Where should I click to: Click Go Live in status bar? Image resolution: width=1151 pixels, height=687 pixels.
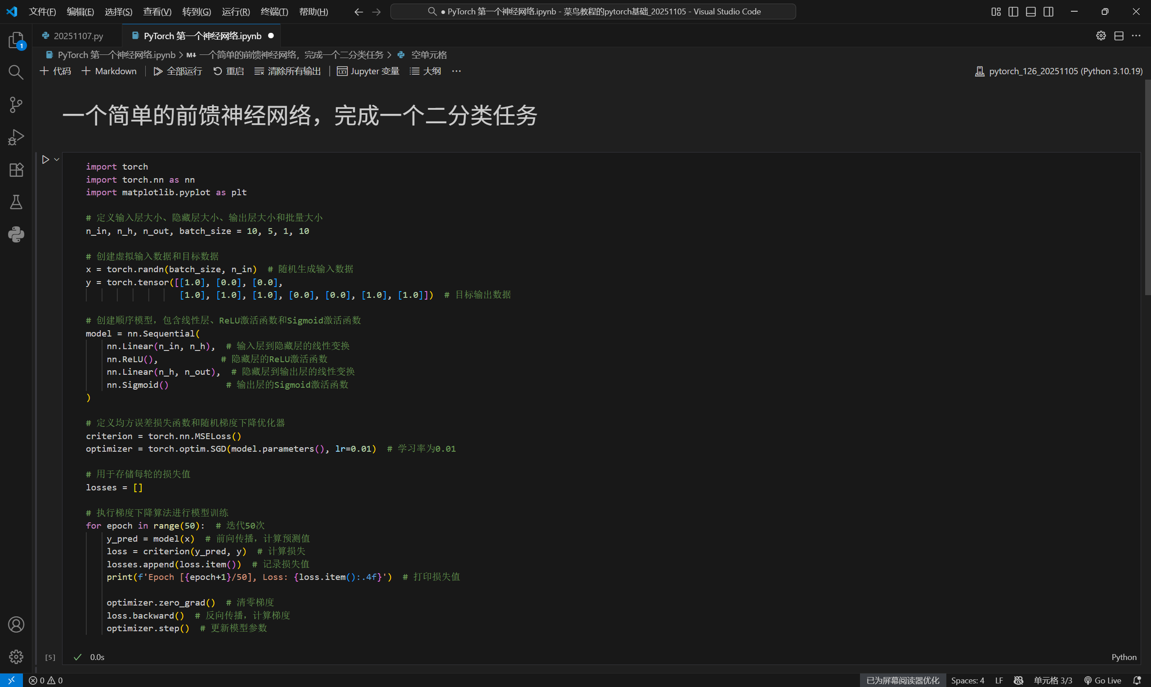pyautogui.click(x=1103, y=680)
